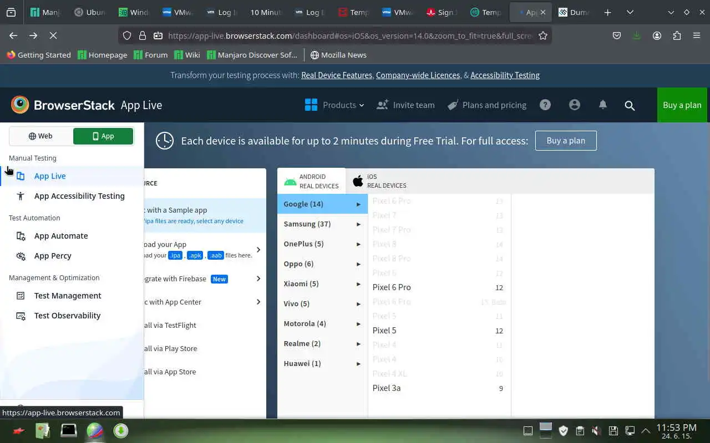Expand Realme (2) device list
The width and height of the screenshot is (710, 443).
pos(322,343)
